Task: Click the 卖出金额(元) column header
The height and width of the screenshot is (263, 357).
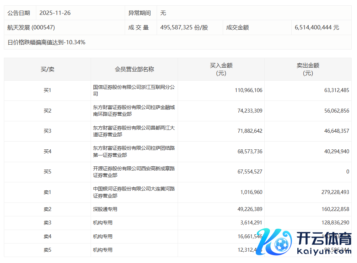Action: (x=308, y=69)
